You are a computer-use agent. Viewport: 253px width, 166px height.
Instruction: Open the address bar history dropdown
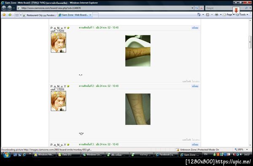pos(192,8)
